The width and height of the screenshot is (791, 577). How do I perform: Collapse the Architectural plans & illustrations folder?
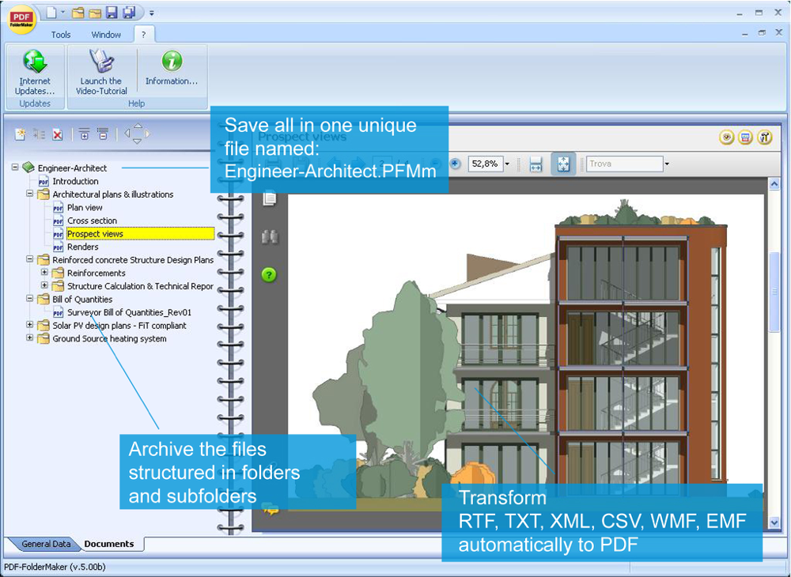[x=30, y=194]
